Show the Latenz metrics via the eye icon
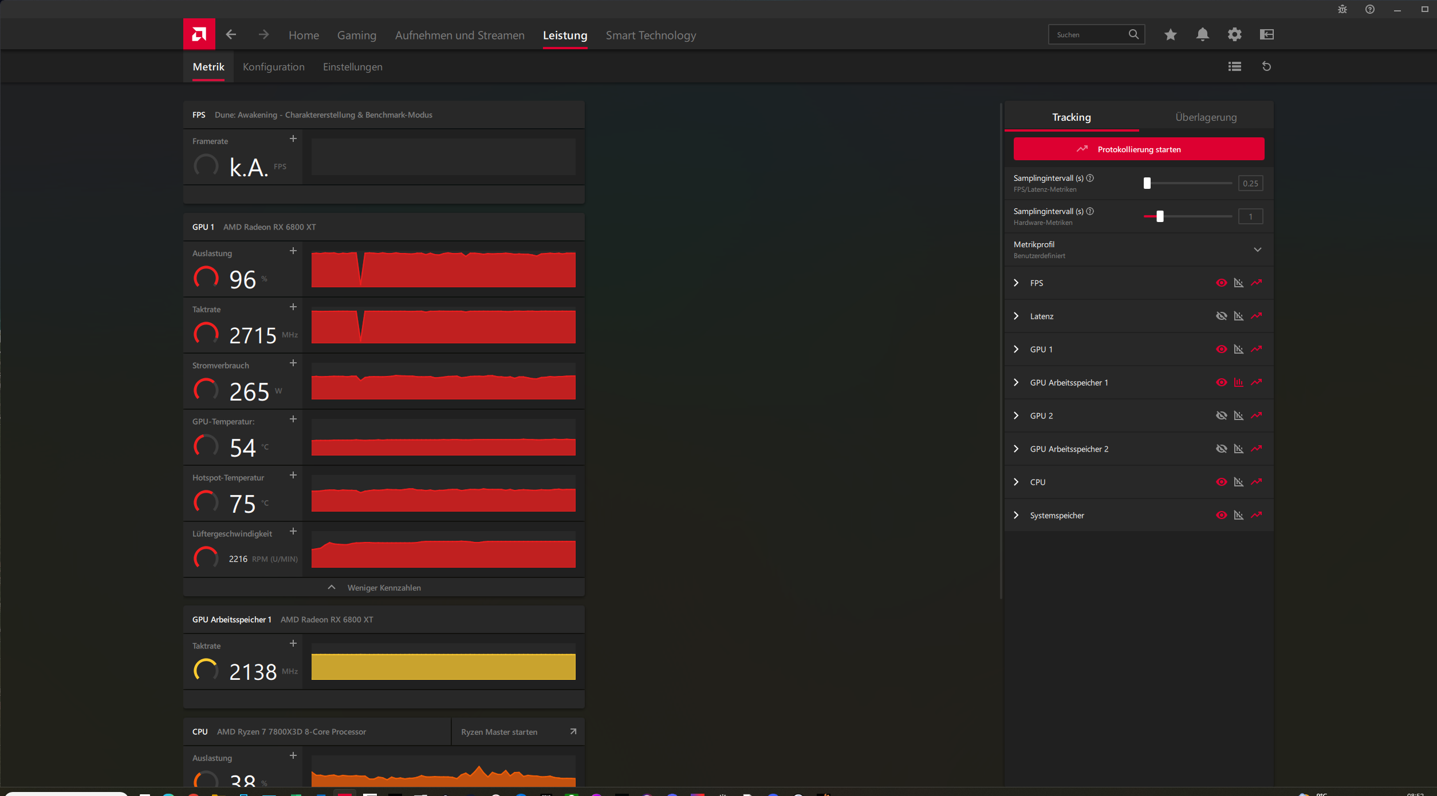 tap(1221, 316)
